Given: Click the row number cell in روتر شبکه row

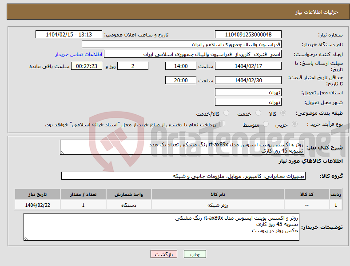Looking at the screenshot, I should coord(336,205).
